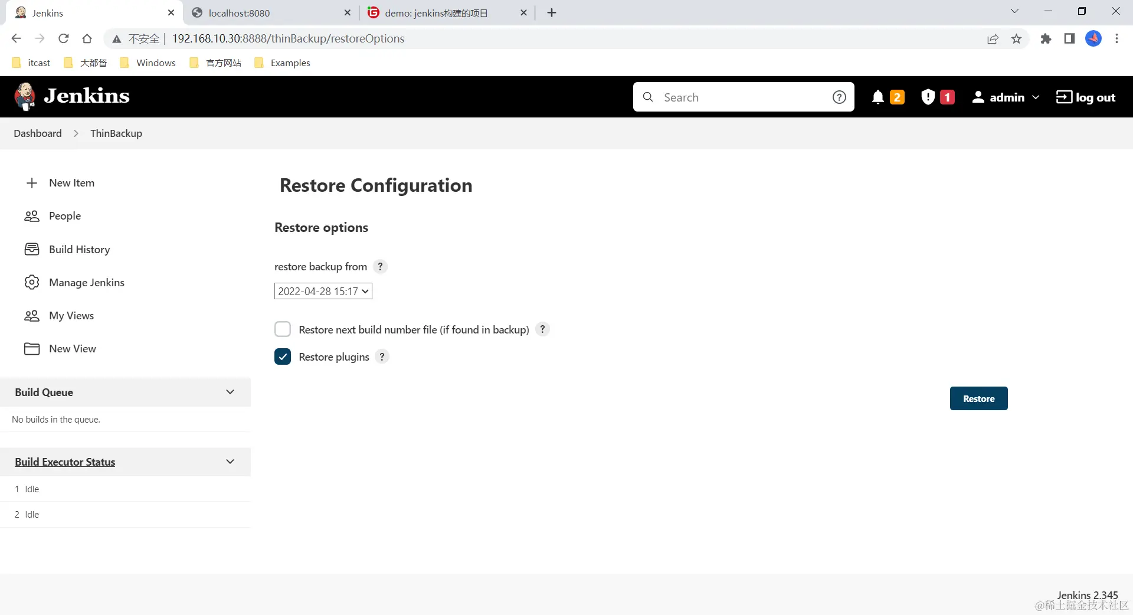1133x615 pixels.
Task: Bookmark this page with star icon
Action: 1016,38
